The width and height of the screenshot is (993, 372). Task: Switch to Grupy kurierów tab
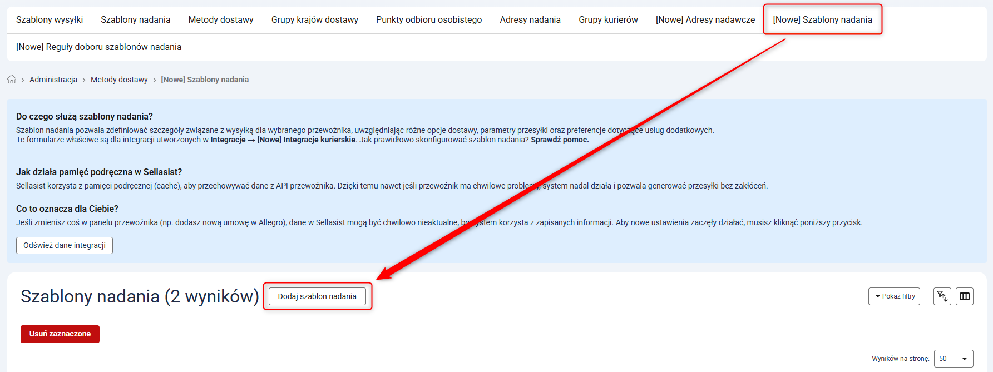(608, 20)
